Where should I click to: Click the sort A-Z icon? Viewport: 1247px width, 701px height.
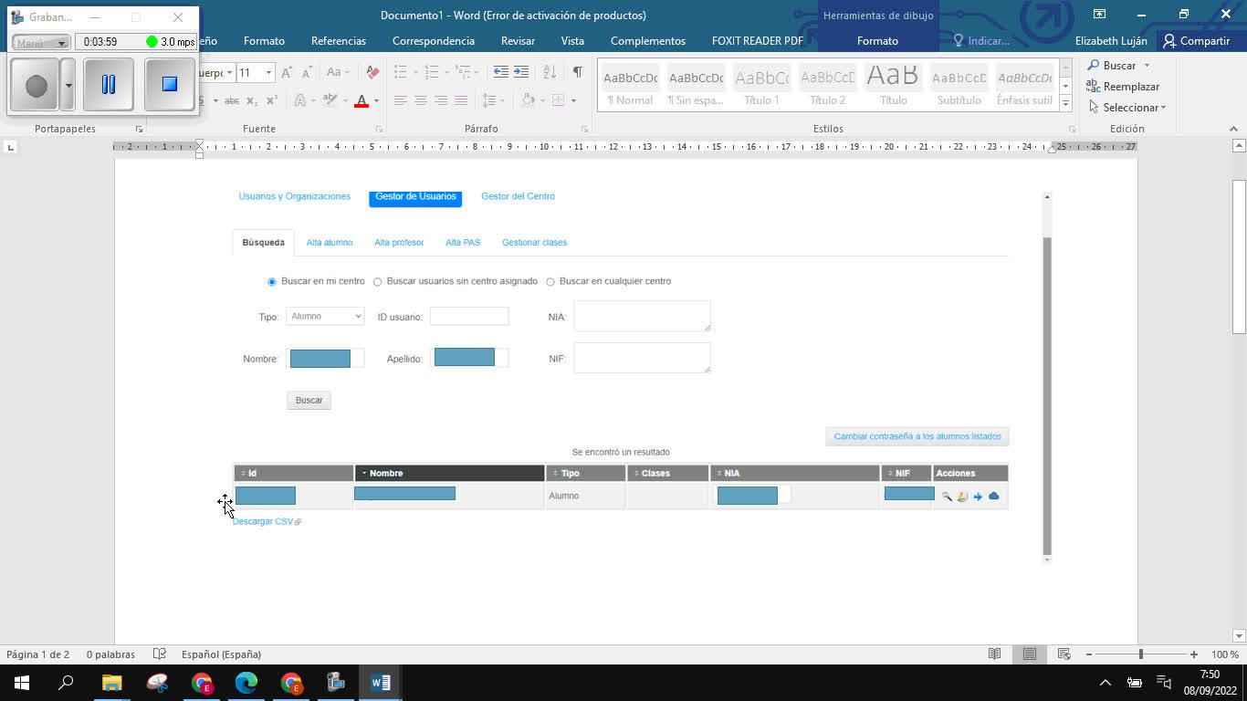click(550, 72)
